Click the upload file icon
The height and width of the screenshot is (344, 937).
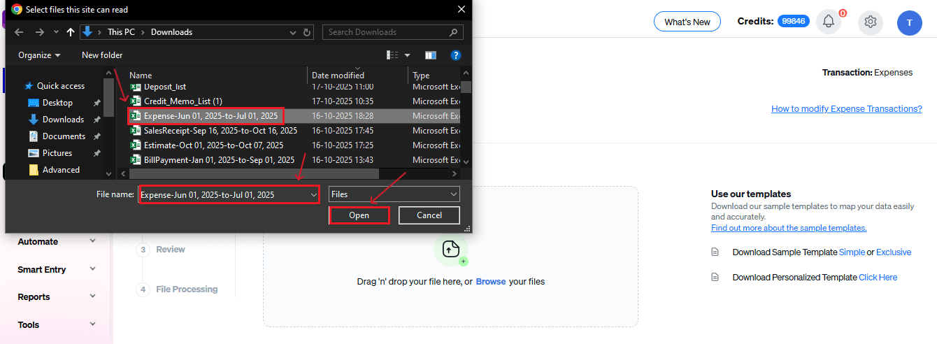451,250
